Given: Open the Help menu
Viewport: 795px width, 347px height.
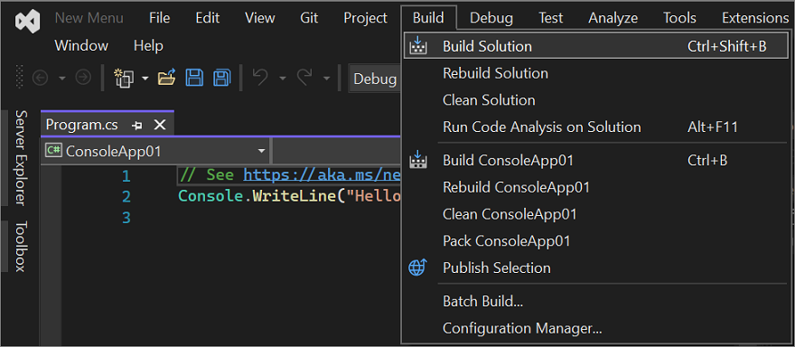Looking at the screenshot, I should coord(148,46).
